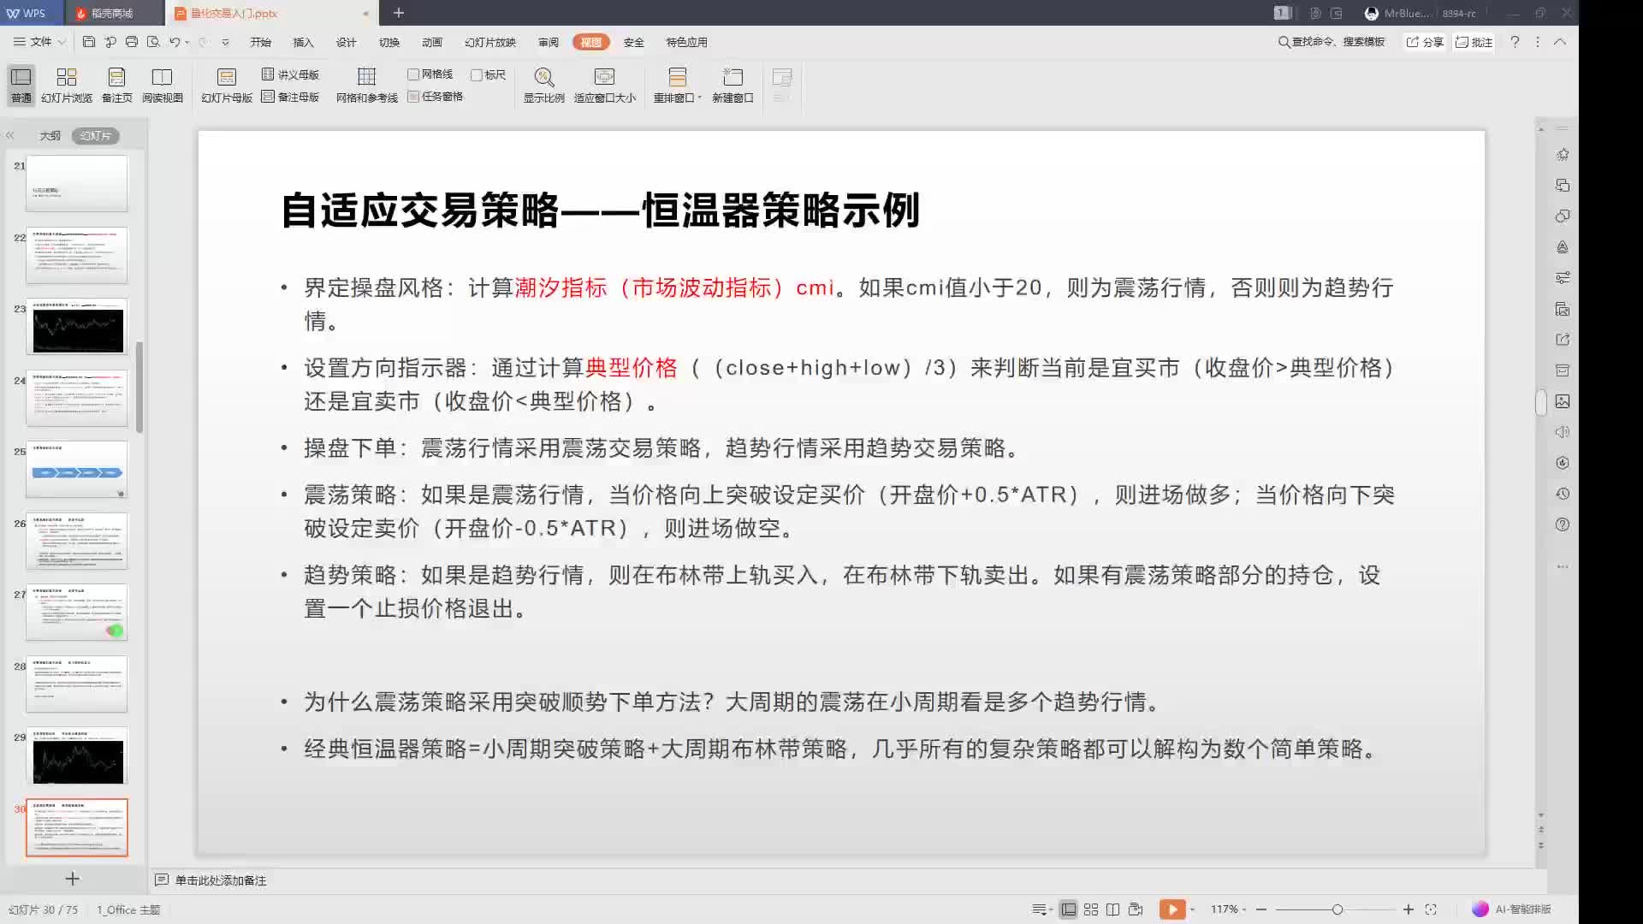Expand the undo history dropdown arrow
The height and width of the screenshot is (924, 1643).
coord(187,42)
